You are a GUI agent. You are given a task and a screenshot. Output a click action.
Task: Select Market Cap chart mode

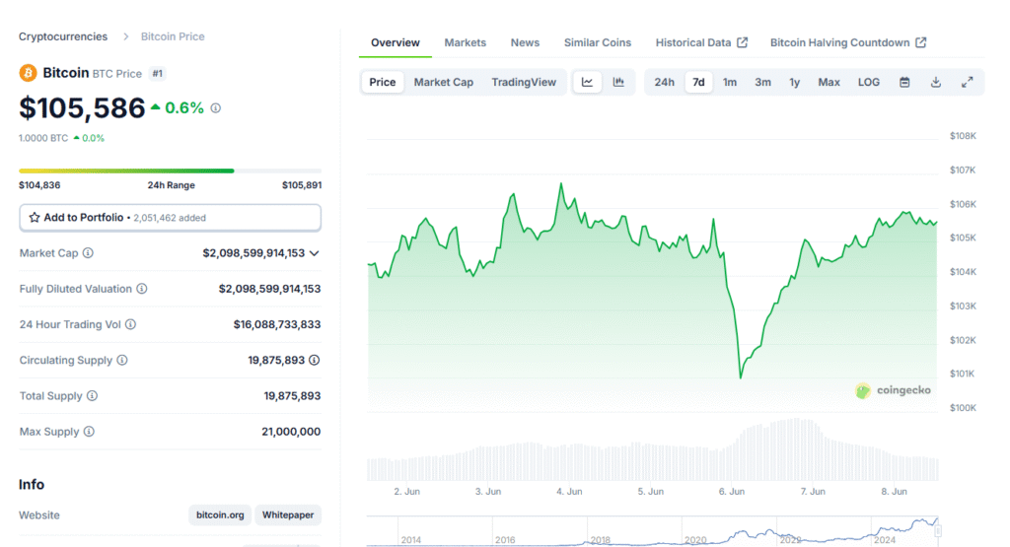[x=443, y=82]
